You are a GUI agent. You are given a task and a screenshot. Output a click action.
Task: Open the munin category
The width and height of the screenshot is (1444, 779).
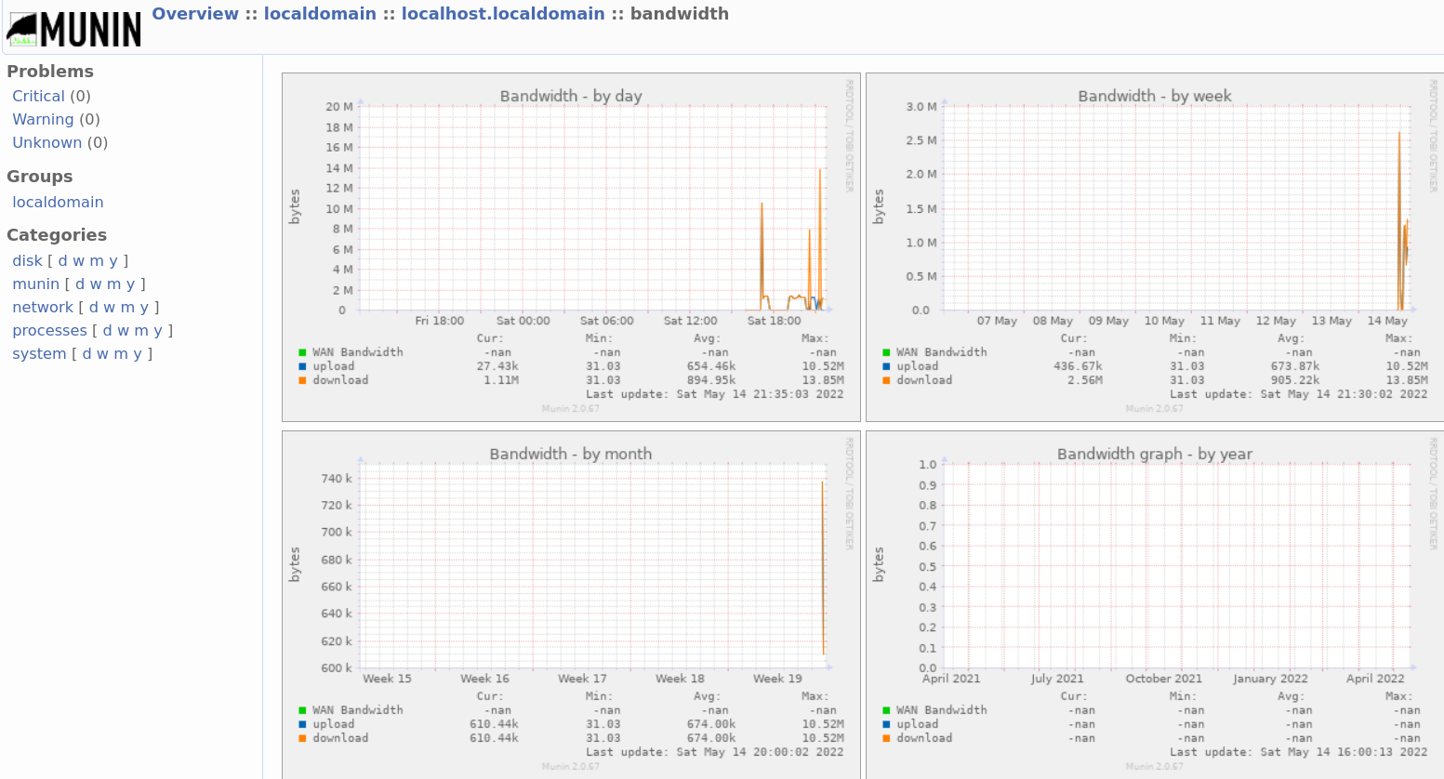[x=35, y=284]
